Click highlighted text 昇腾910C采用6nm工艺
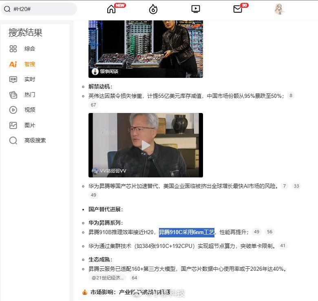 [x=187, y=232]
